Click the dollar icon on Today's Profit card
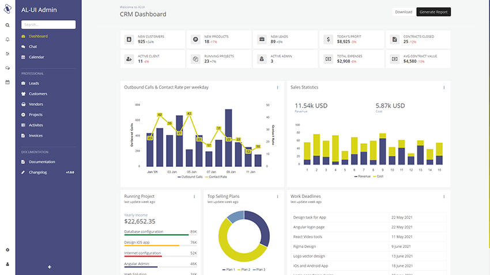This screenshot has height=275, width=490. tap(328, 39)
